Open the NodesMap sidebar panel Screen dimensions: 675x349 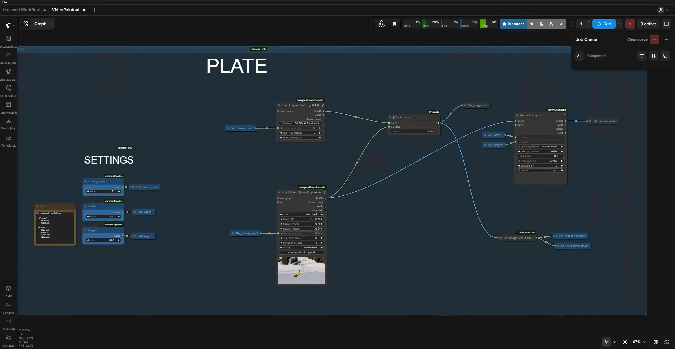8,124
